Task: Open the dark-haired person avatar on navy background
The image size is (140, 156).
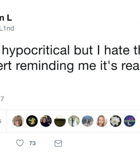Action: click(46, 121)
